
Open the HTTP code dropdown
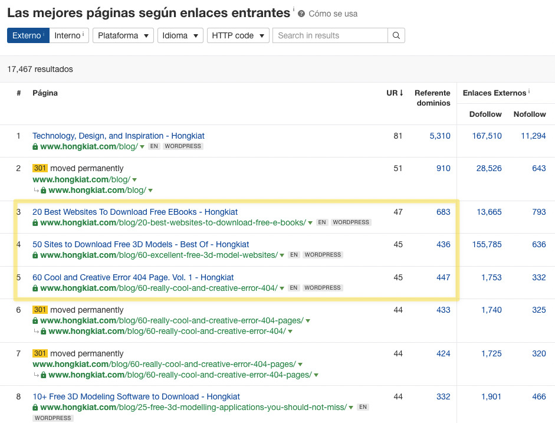click(237, 35)
